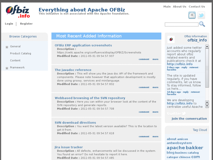This screenshot has height=160, width=213.
Task: Click reply on the 9 days ago tweet
Action: point(184,68)
